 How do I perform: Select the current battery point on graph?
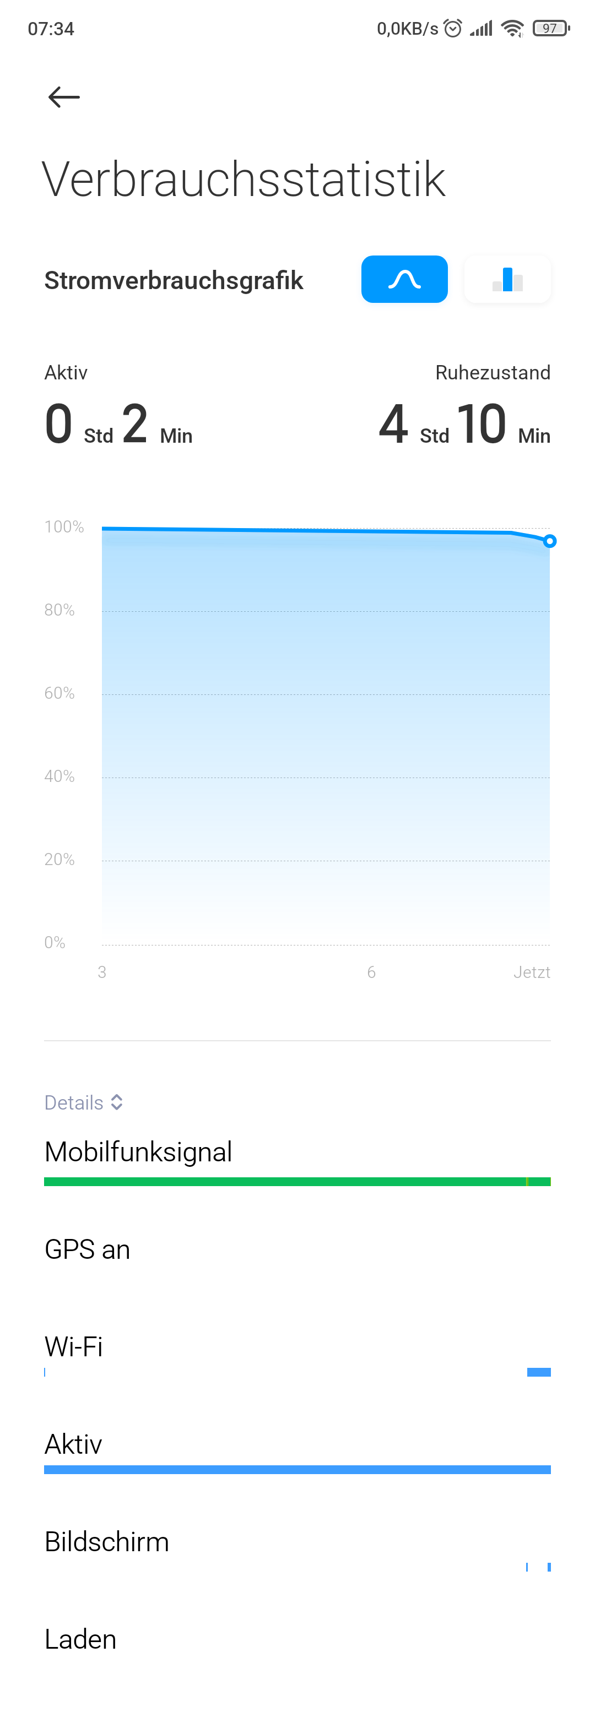[x=549, y=541]
